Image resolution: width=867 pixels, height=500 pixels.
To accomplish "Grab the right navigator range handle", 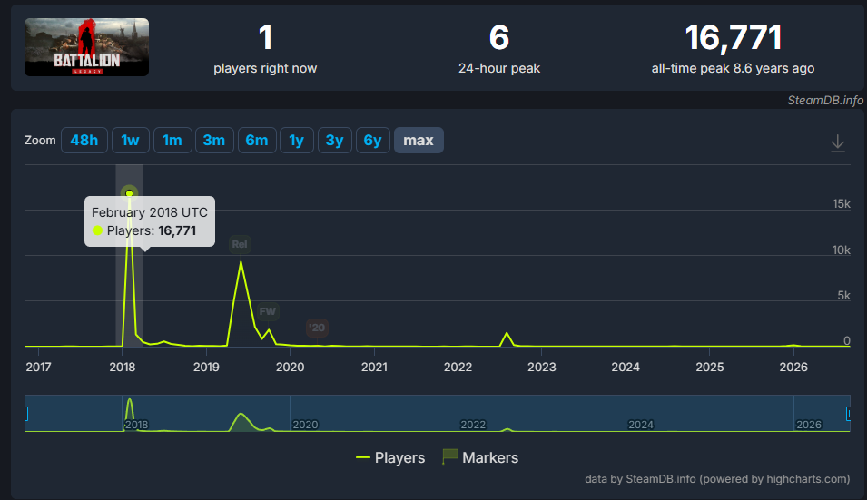I will click(849, 413).
